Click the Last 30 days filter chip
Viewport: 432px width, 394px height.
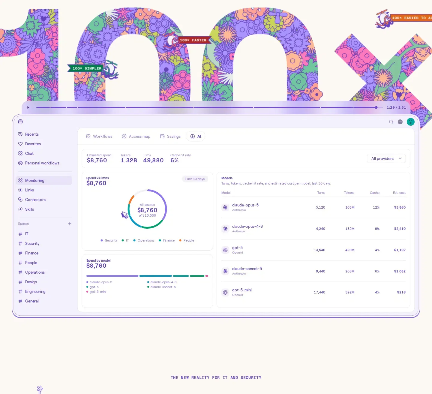tap(195, 179)
